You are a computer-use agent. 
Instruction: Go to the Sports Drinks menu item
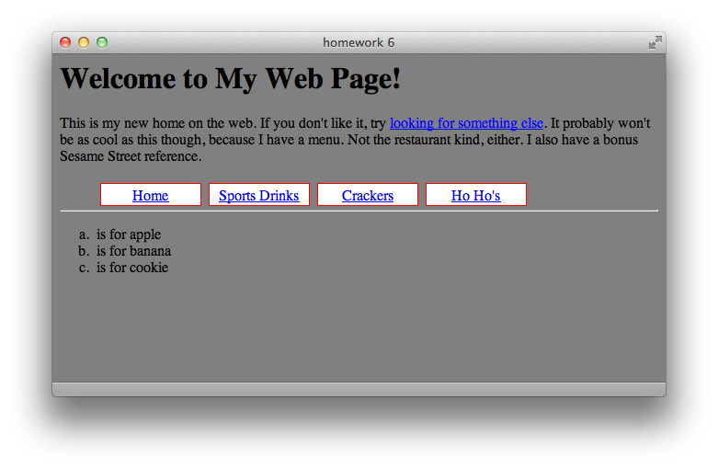click(258, 196)
